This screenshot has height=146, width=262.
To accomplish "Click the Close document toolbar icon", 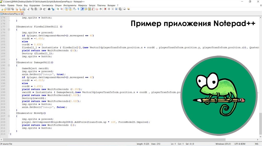I will click(16, 9).
